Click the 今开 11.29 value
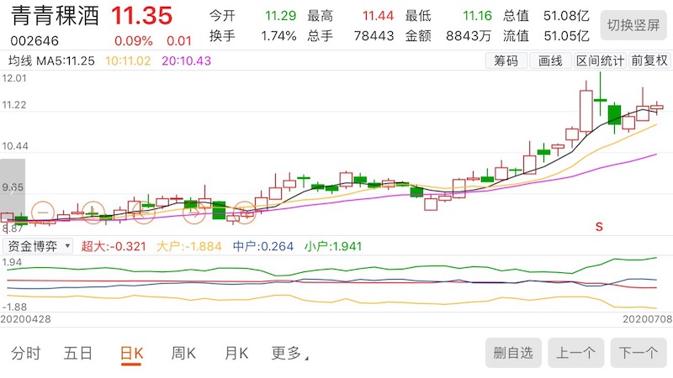This screenshot has height=378, width=673. coord(280,16)
